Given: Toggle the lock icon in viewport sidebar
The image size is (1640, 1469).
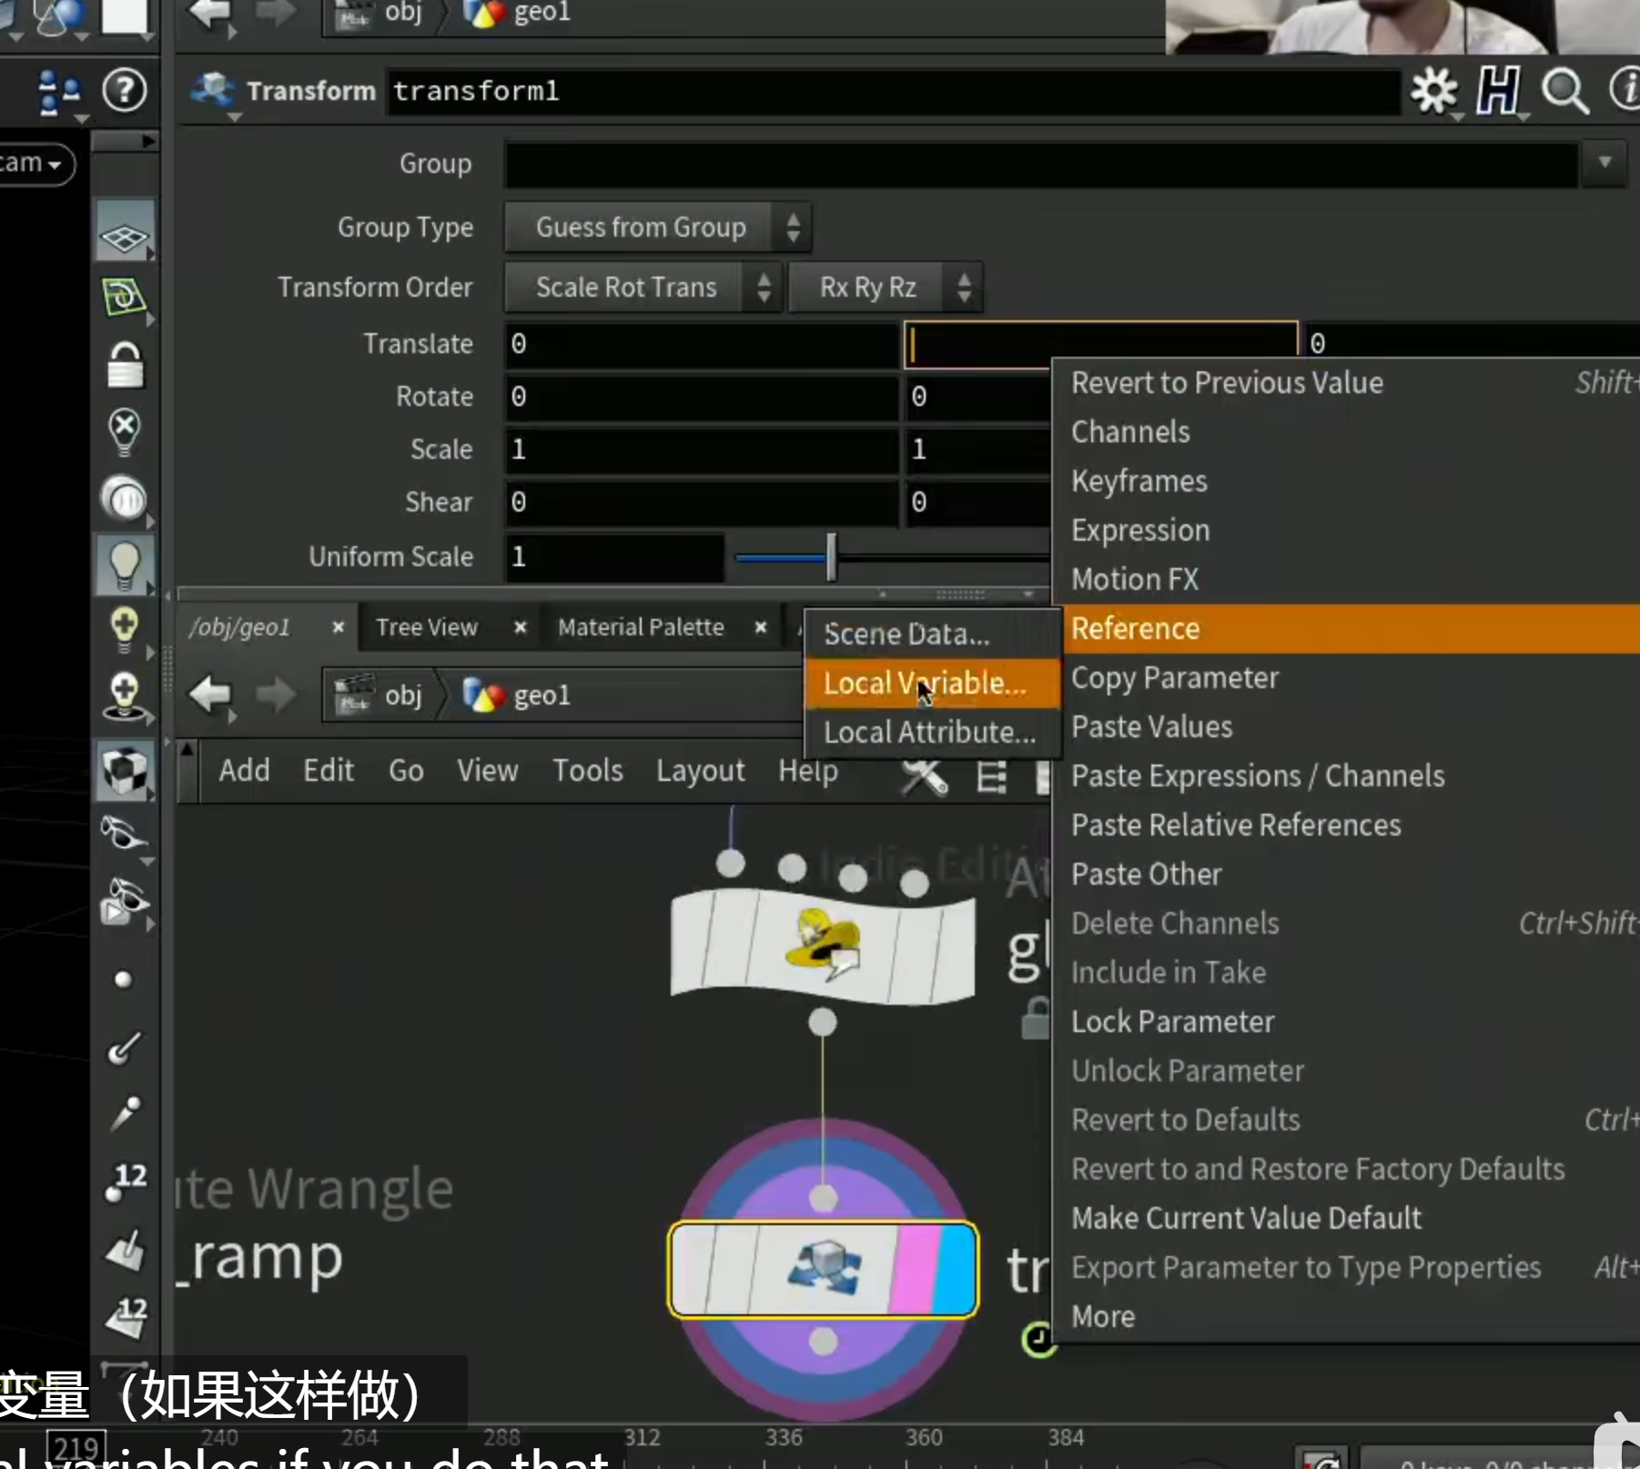Looking at the screenshot, I should click(x=125, y=366).
